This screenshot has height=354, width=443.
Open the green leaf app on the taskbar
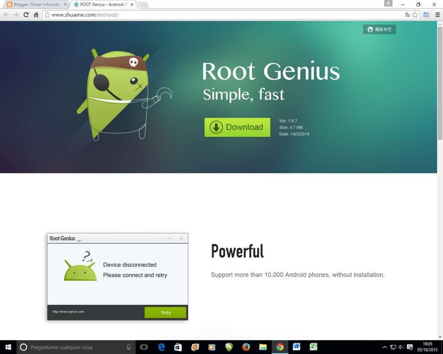[x=229, y=347]
